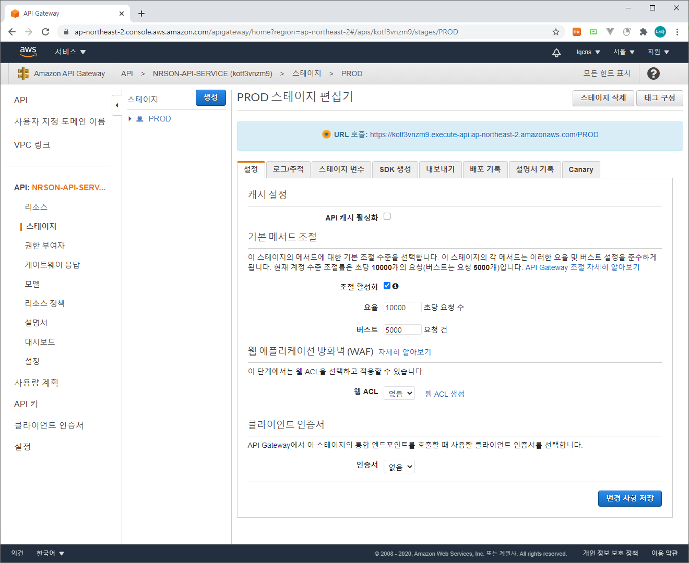Open 클라이언트 인증서 in the sidebar

(x=49, y=425)
